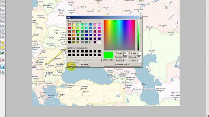Click the Добавить в набор button
Viewport: 209px width, 117px height.
122,64
